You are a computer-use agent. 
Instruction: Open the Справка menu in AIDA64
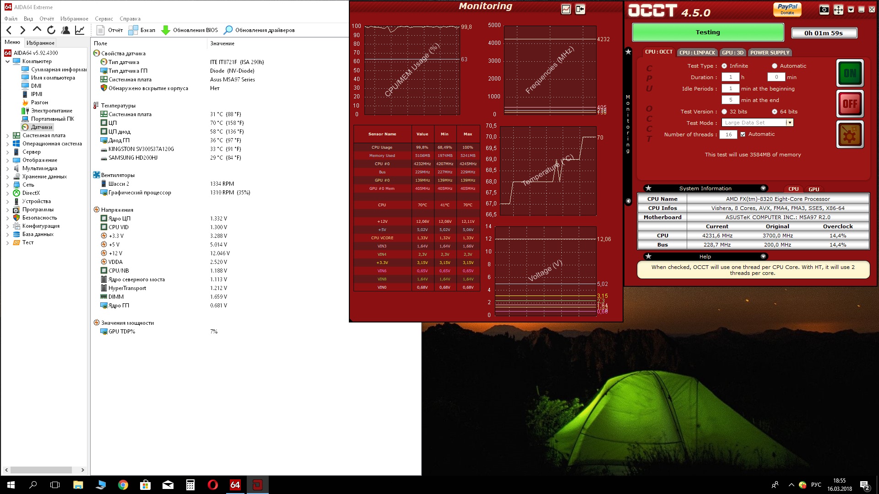[130, 19]
